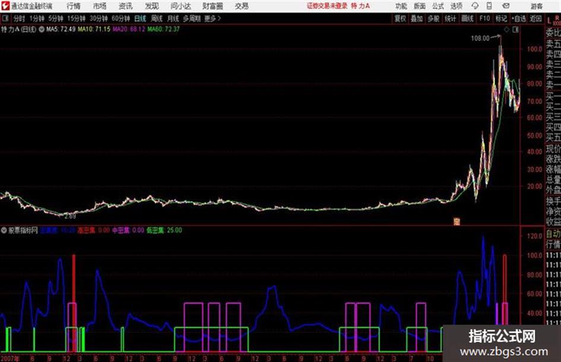561x362 pixels.
Task: Open the 交易 menu
Action: click(x=242, y=6)
